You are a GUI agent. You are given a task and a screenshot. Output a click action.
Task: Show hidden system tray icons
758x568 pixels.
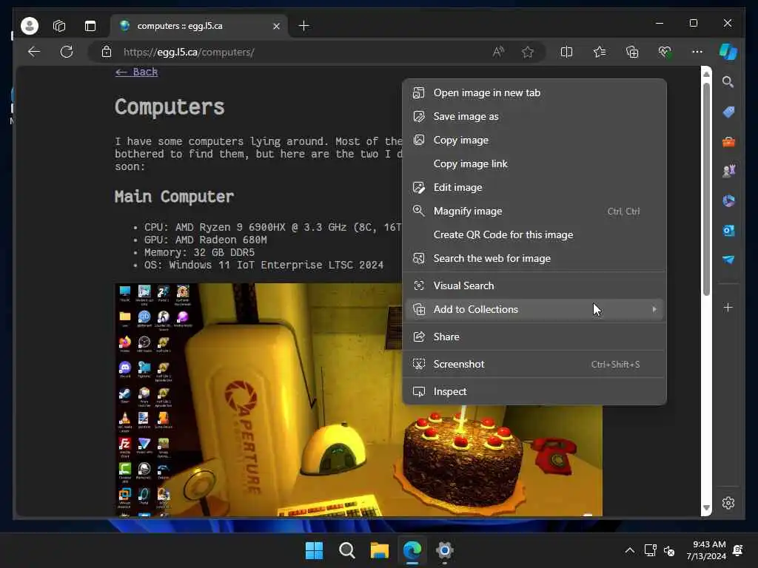coord(629,550)
